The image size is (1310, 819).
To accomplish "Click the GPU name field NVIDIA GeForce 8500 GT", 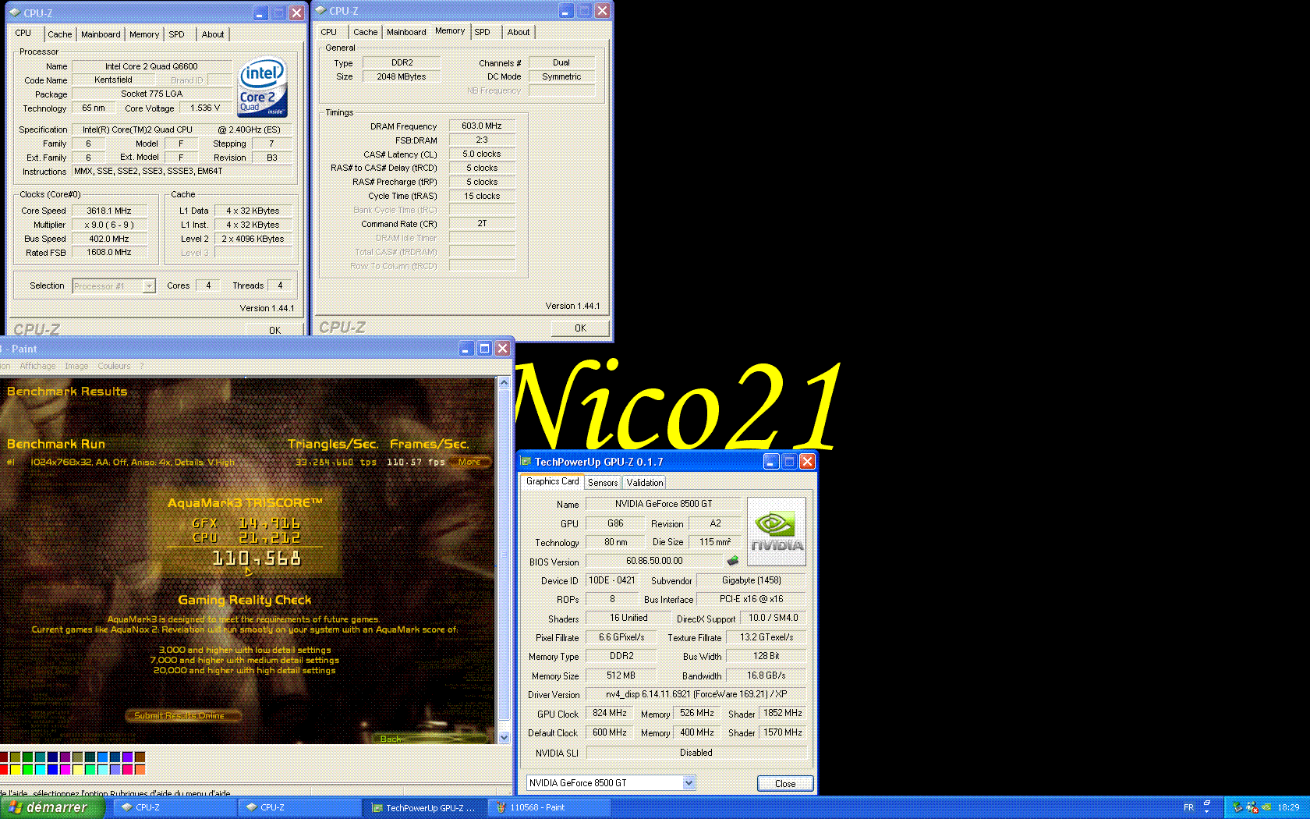I will [663, 504].
